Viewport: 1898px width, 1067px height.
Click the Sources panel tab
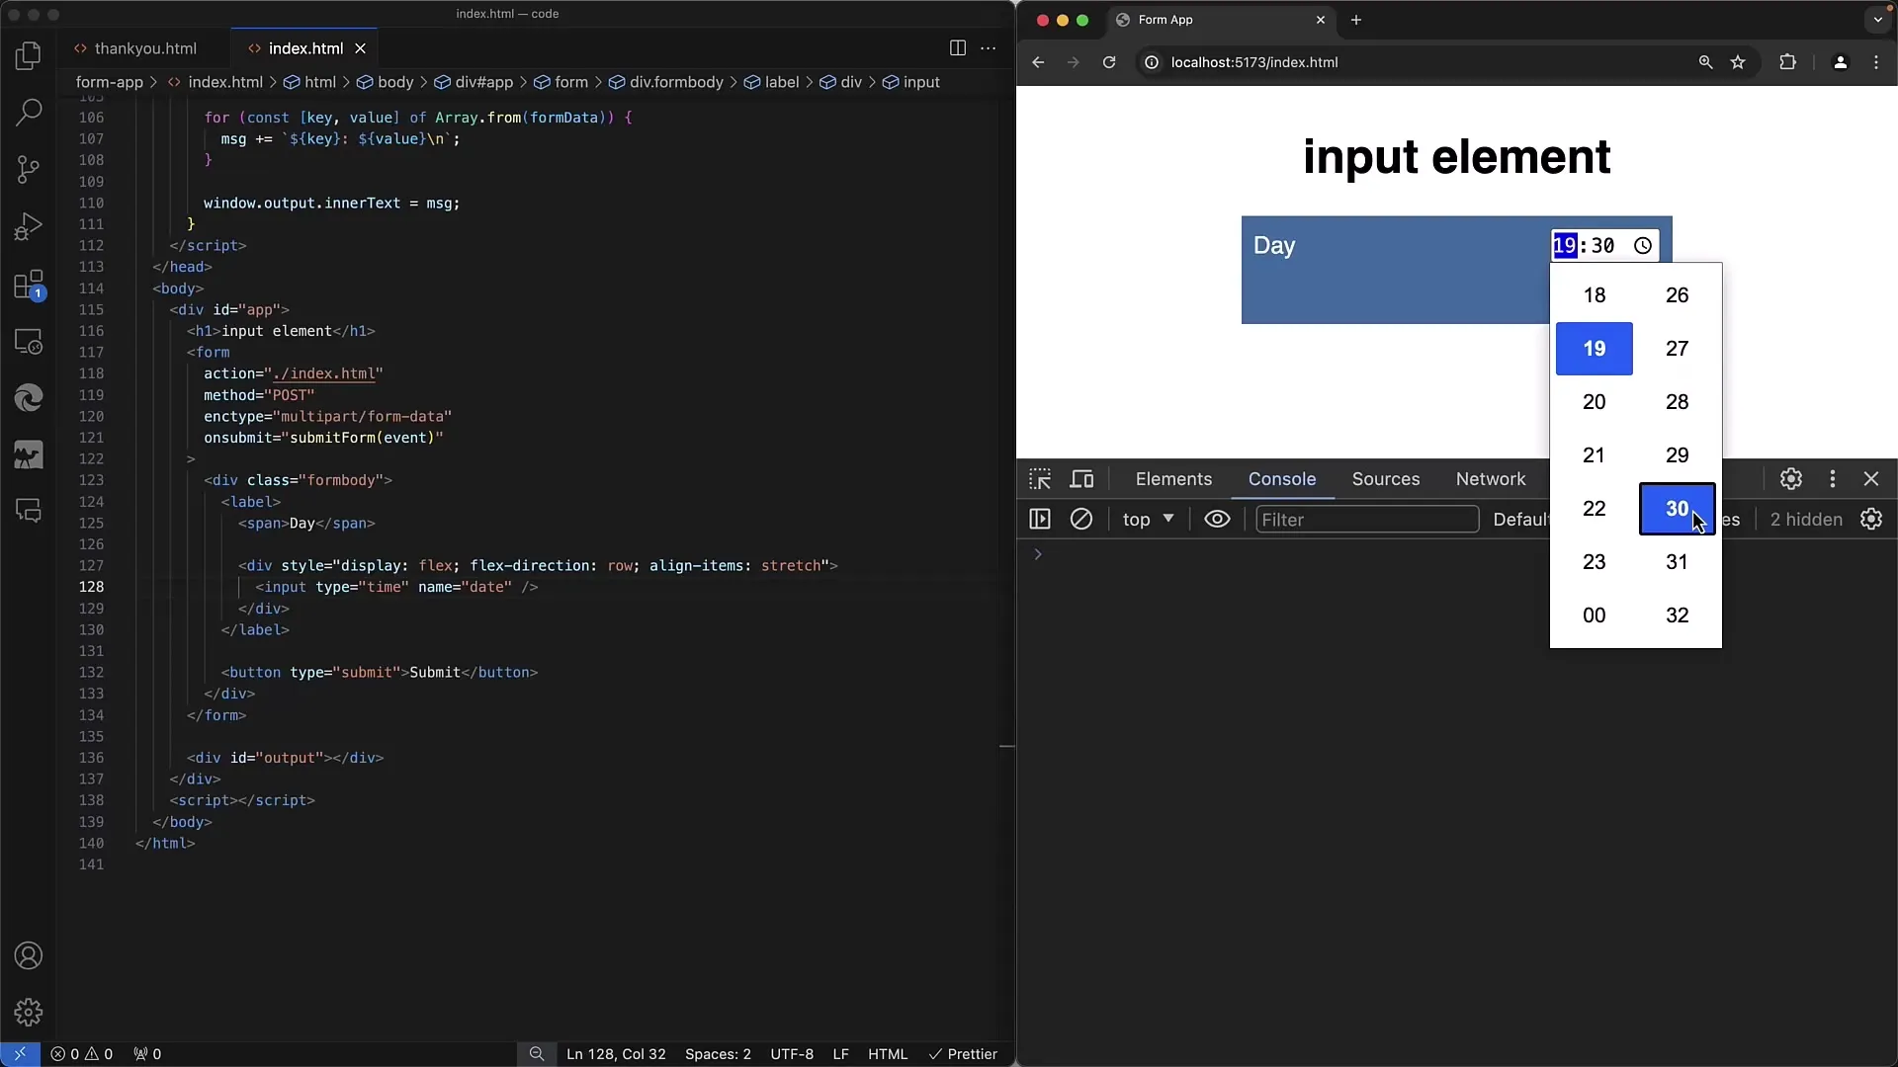click(x=1386, y=478)
